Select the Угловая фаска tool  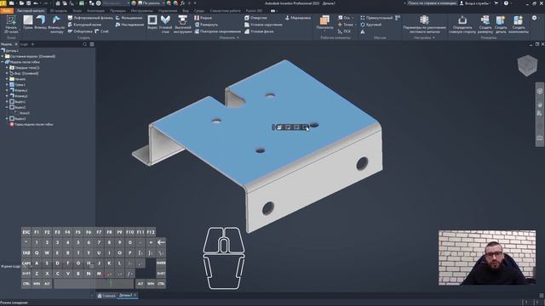tap(259, 31)
